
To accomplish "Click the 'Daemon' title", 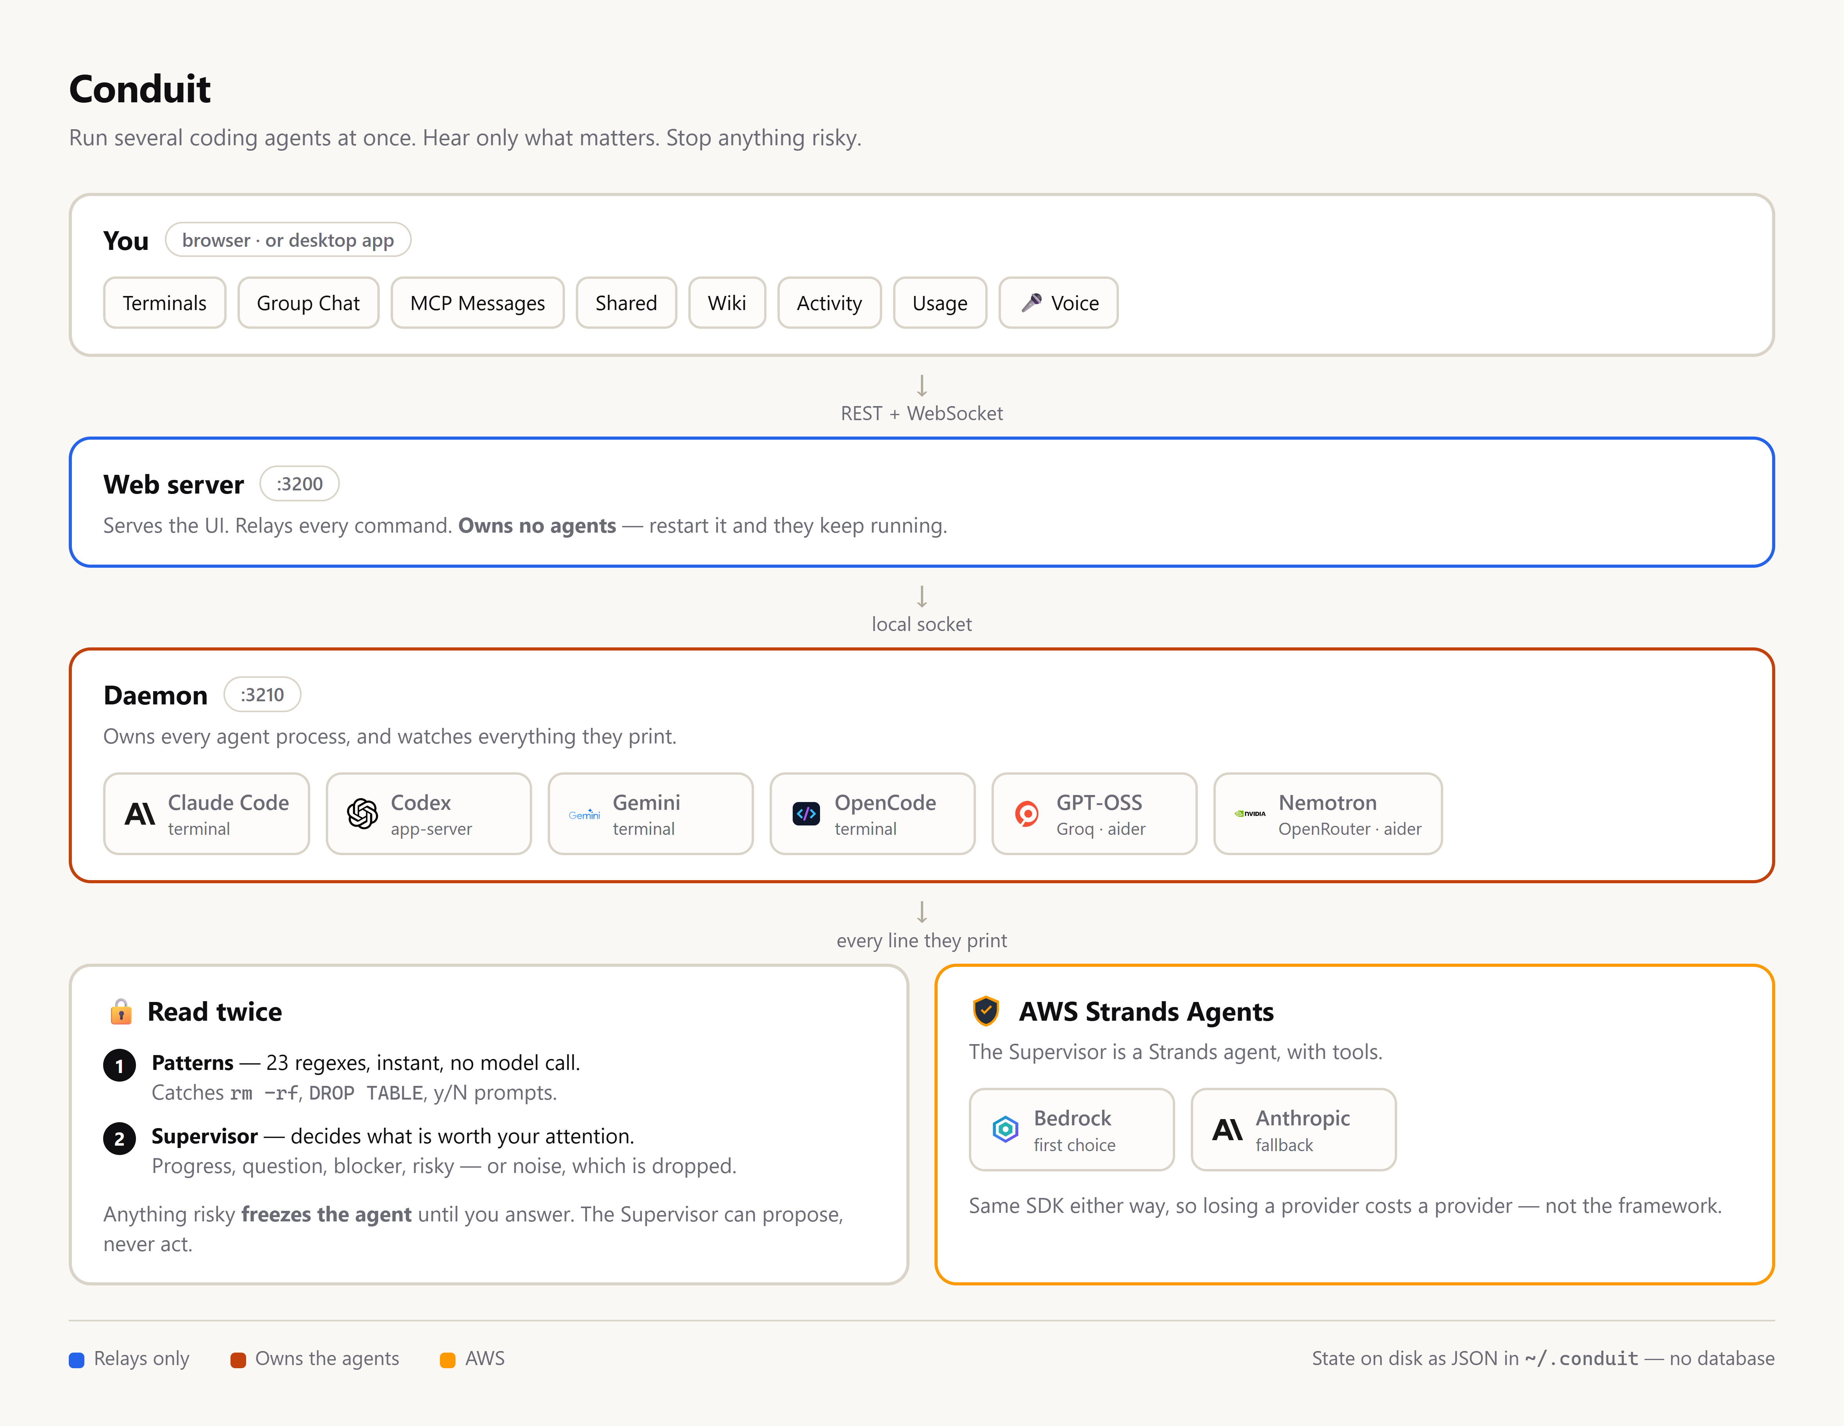I will tap(155, 695).
